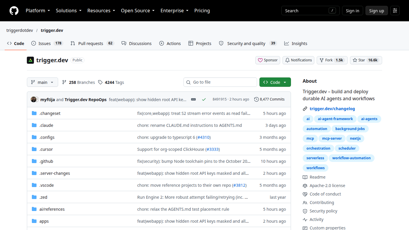Image resolution: width=409 pixels, height=230 pixels.
Task: Click the green check status icon
Action: coord(204,99)
